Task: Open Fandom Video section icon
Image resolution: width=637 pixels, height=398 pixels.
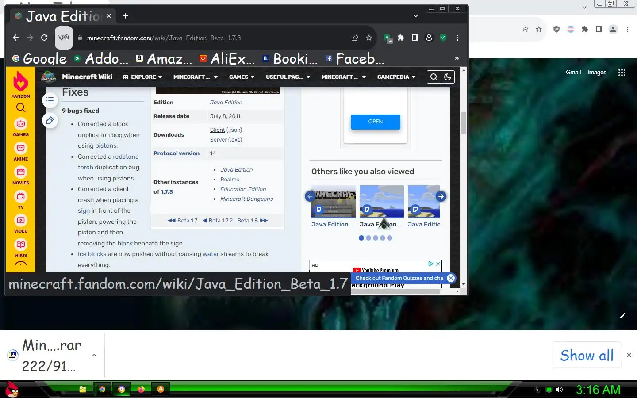Action: coord(21,224)
